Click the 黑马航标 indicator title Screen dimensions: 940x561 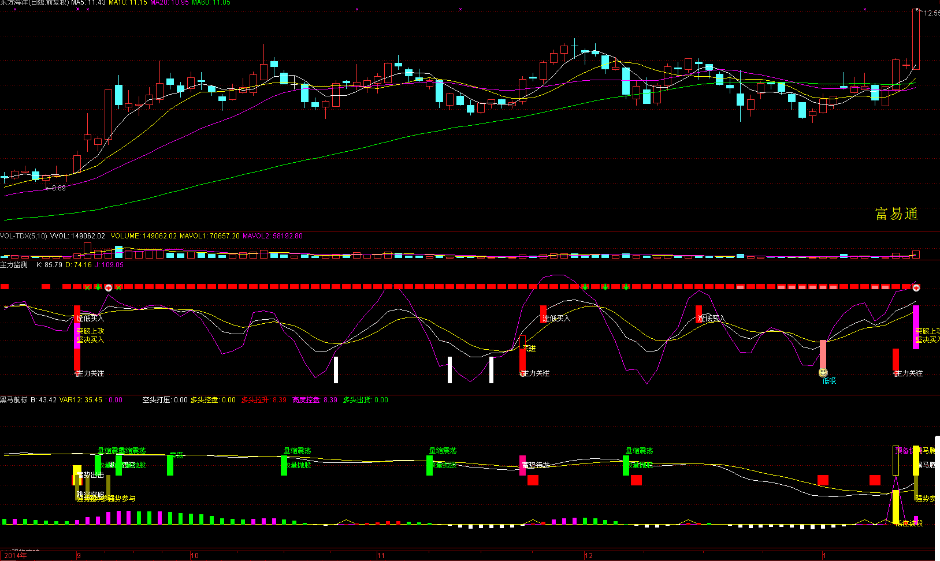pyautogui.click(x=14, y=400)
